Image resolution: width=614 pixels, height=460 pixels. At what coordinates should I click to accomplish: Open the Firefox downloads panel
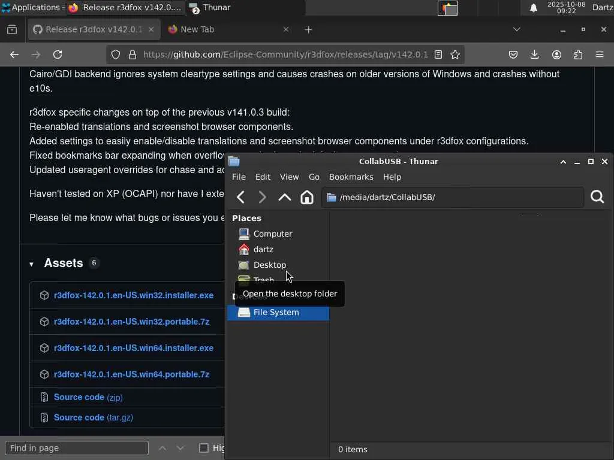point(534,55)
